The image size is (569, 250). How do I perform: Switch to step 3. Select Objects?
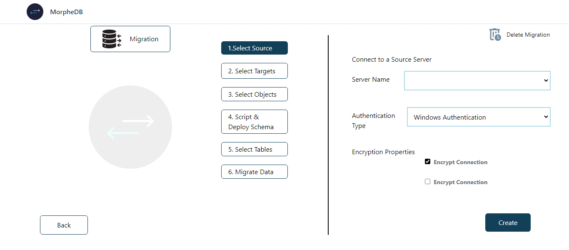(255, 94)
